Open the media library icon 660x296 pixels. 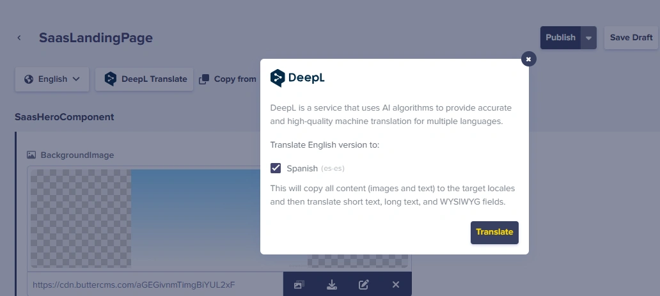pyautogui.click(x=299, y=284)
